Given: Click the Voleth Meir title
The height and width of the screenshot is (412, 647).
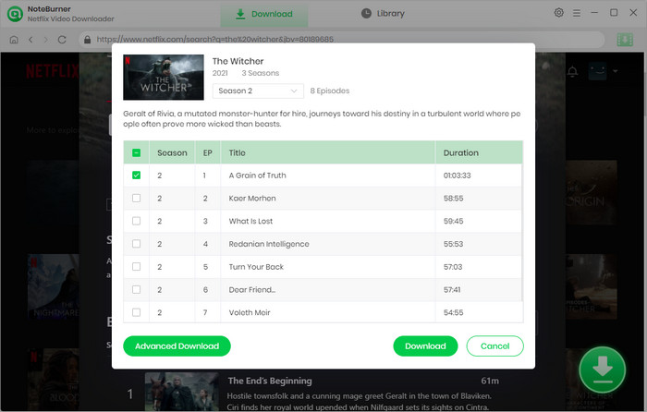Looking at the screenshot, I should [x=250, y=312].
